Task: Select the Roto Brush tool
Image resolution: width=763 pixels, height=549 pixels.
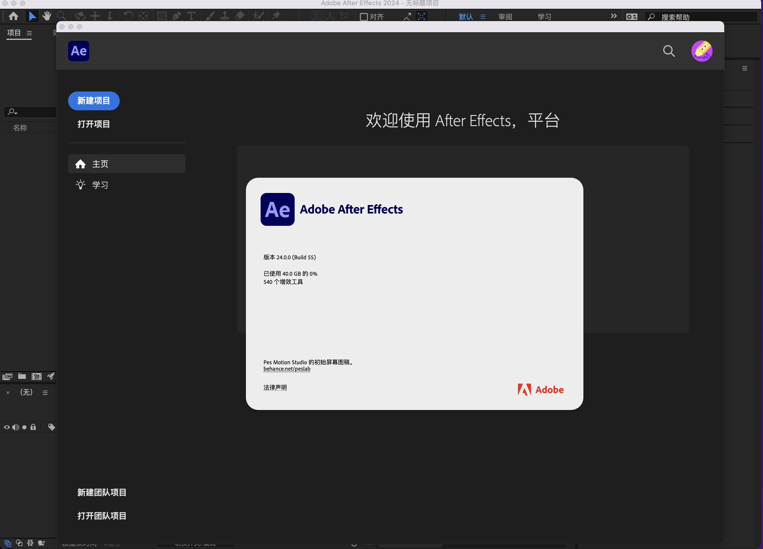Action: click(x=258, y=16)
